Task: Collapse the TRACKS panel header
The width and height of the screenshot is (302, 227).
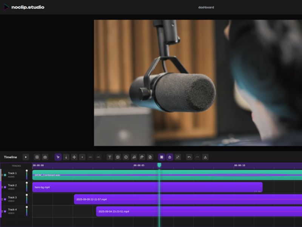Action: pos(16,166)
